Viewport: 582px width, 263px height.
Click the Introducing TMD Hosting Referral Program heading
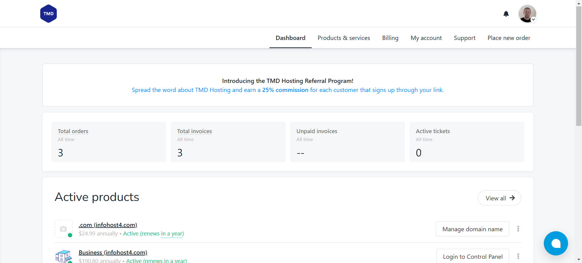click(x=288, y=81)
